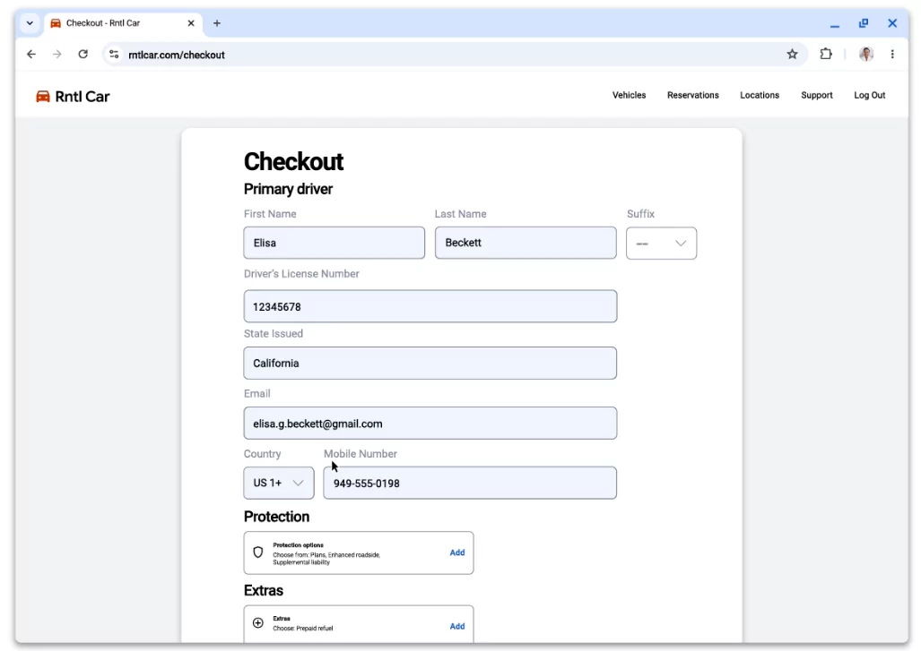The height and width of the screenshot is (651, 921).
Task: Click the Rntl Car logo icon
Action: pos(43,97)
